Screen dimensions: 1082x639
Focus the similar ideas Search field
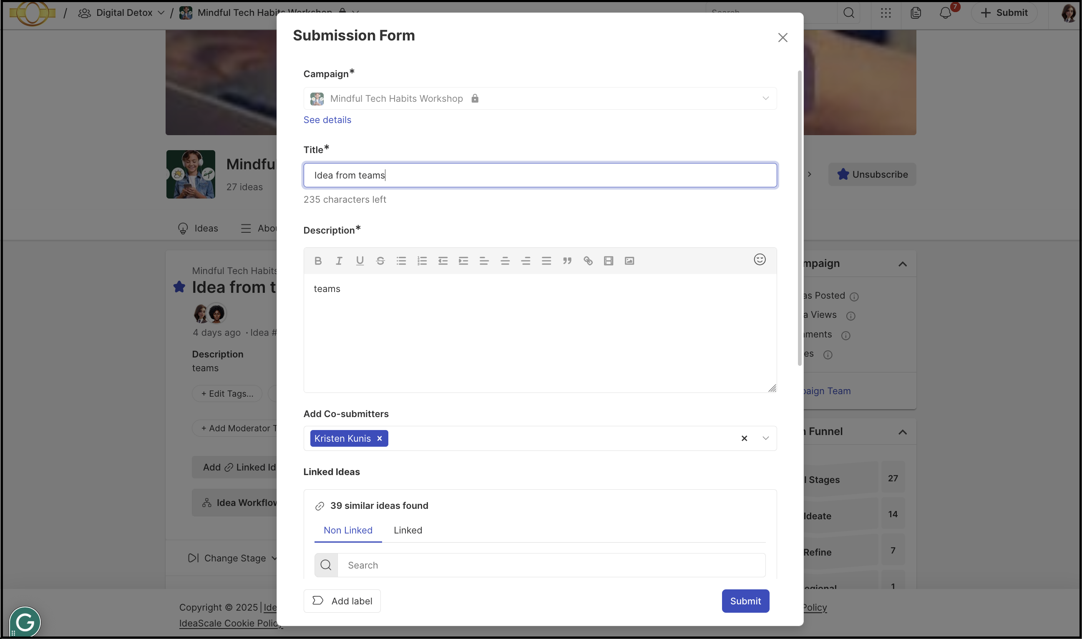(551, 565)
